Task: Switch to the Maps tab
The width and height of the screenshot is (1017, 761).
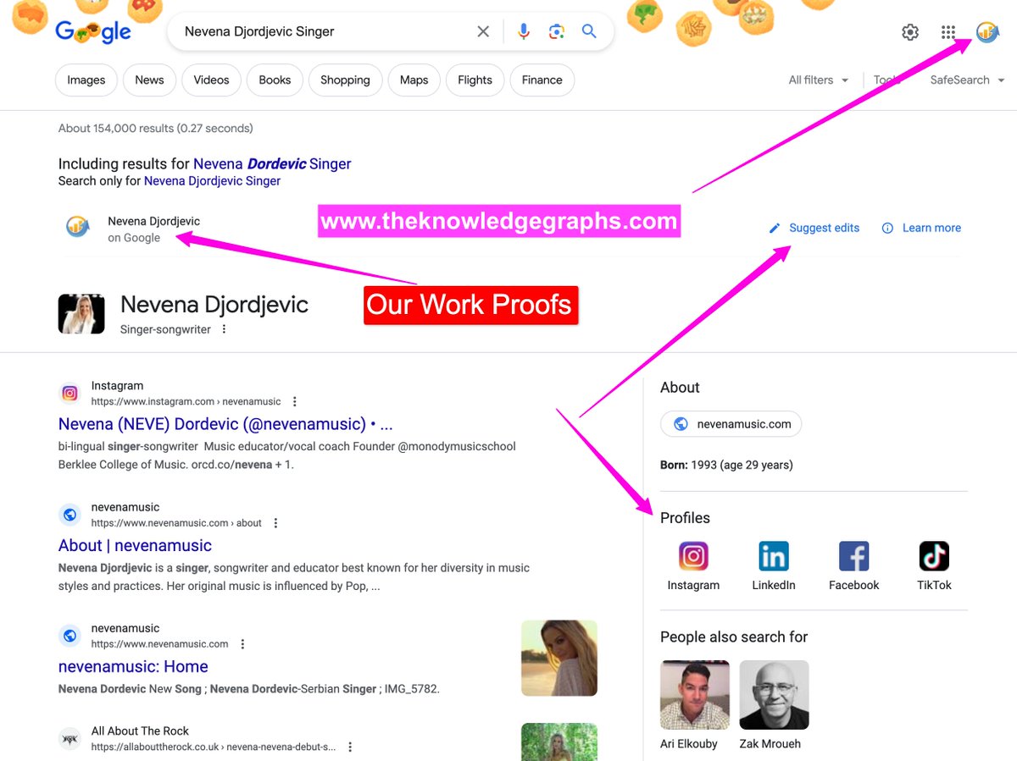Action: [414, 80]
